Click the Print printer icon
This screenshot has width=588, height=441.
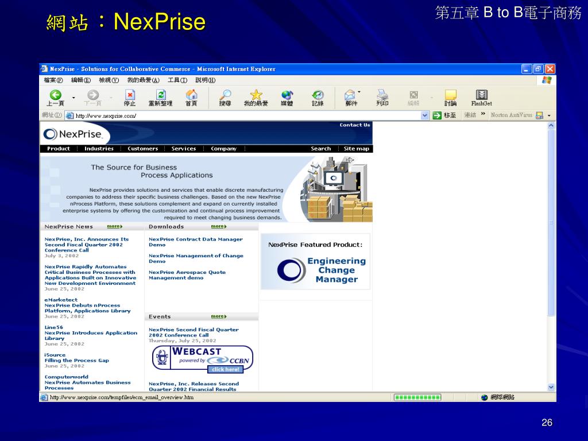tap(382, 95)
